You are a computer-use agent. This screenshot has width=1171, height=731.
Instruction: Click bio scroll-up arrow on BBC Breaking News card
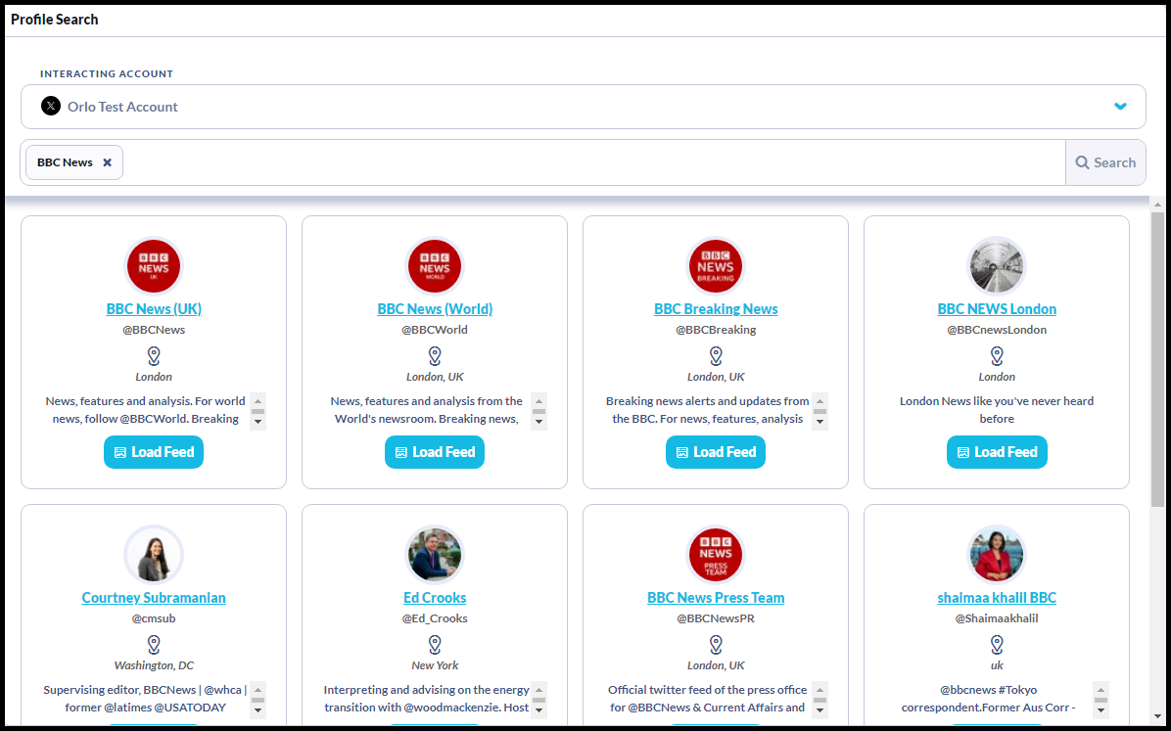(820, 401)
